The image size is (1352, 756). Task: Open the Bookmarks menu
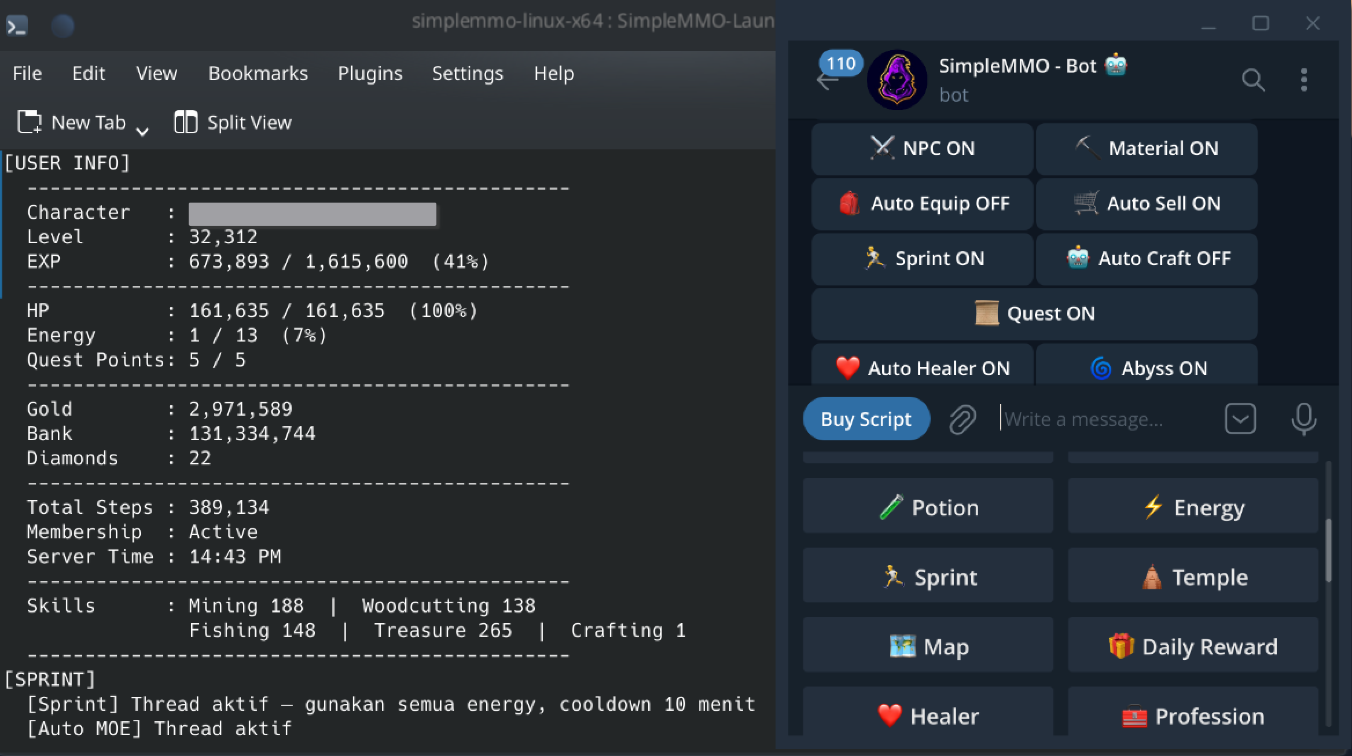point(258,74)
